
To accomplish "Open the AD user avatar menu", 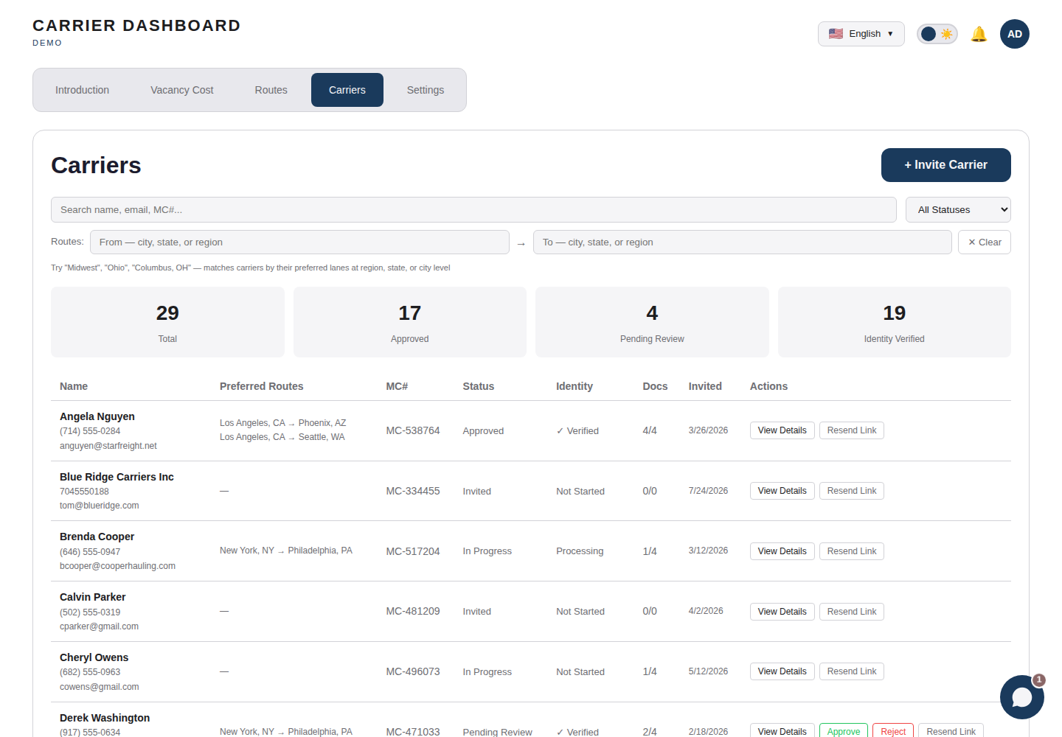I will click(x=1015, y=34).
